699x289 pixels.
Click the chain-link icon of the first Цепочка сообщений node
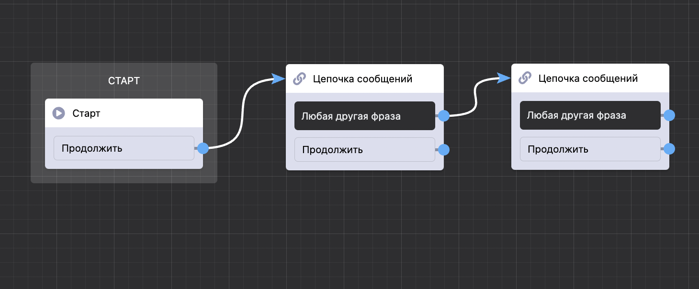coord(299,78)
